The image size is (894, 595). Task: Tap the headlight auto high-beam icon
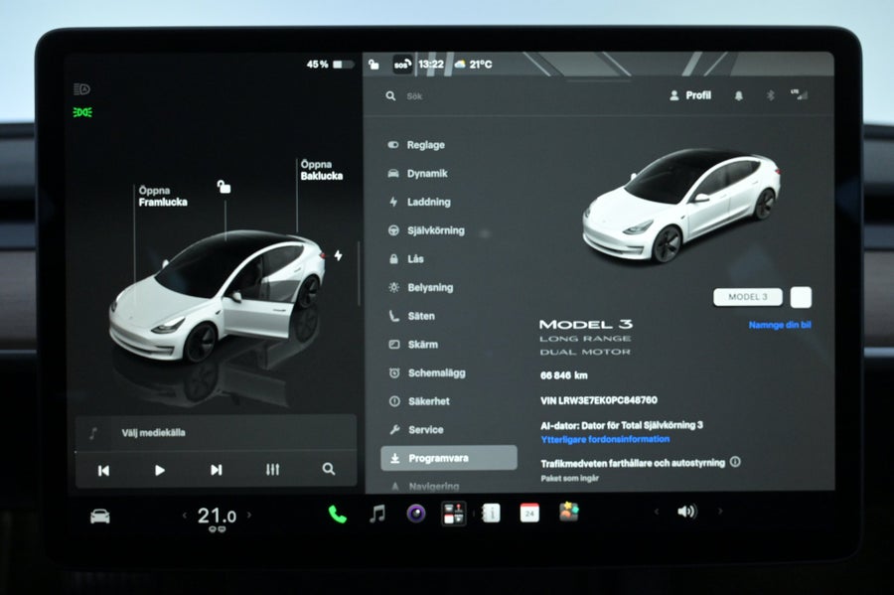82,89
